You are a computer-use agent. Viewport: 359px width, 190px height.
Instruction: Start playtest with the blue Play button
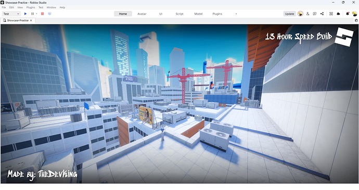click(x=25, y=14)
